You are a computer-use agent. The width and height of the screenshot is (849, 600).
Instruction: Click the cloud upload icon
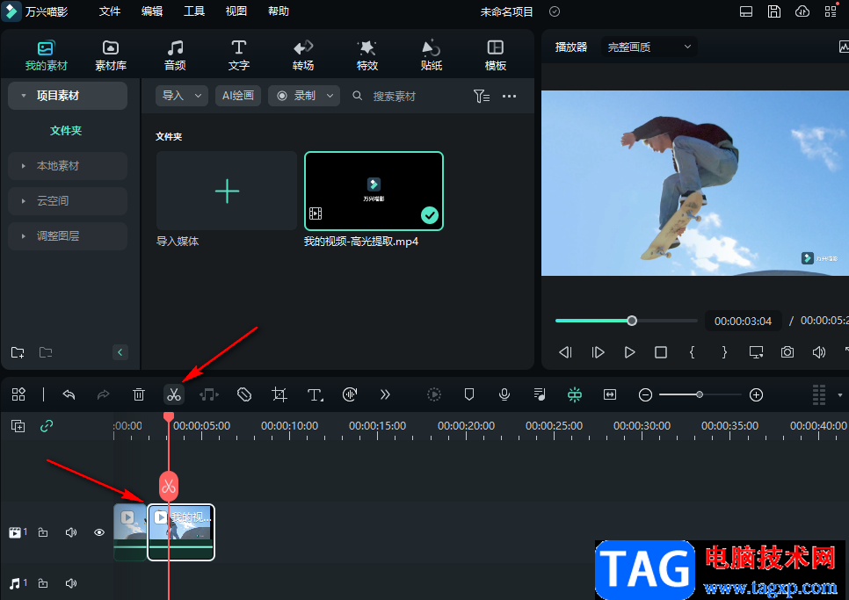point(802,11)
